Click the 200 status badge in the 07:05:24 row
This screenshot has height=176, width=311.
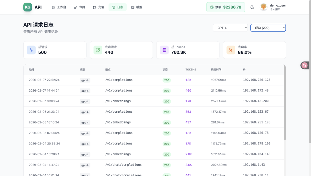coord(167,133)
